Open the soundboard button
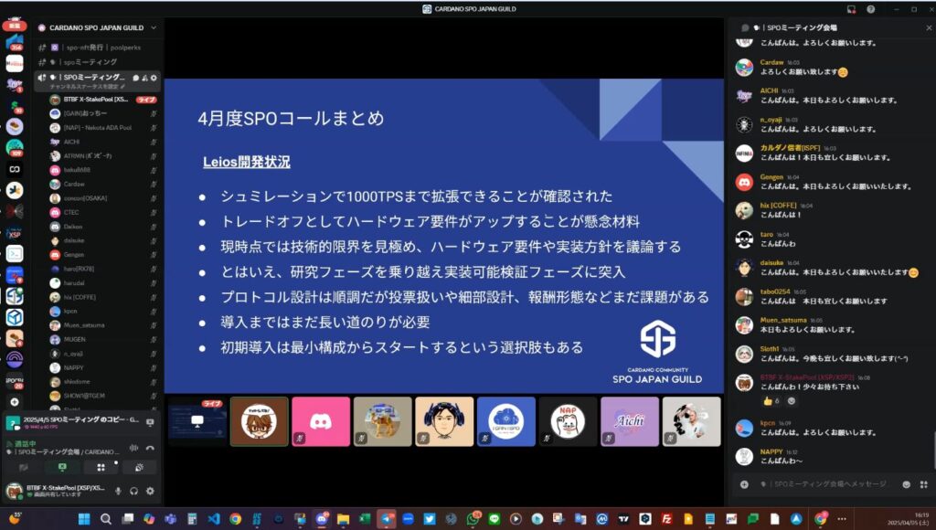This screenshot has width=936, height=530. click(139, 467)
